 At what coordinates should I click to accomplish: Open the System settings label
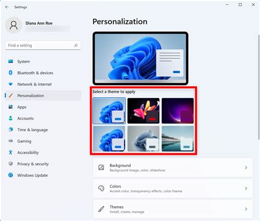tap(24, 62)
